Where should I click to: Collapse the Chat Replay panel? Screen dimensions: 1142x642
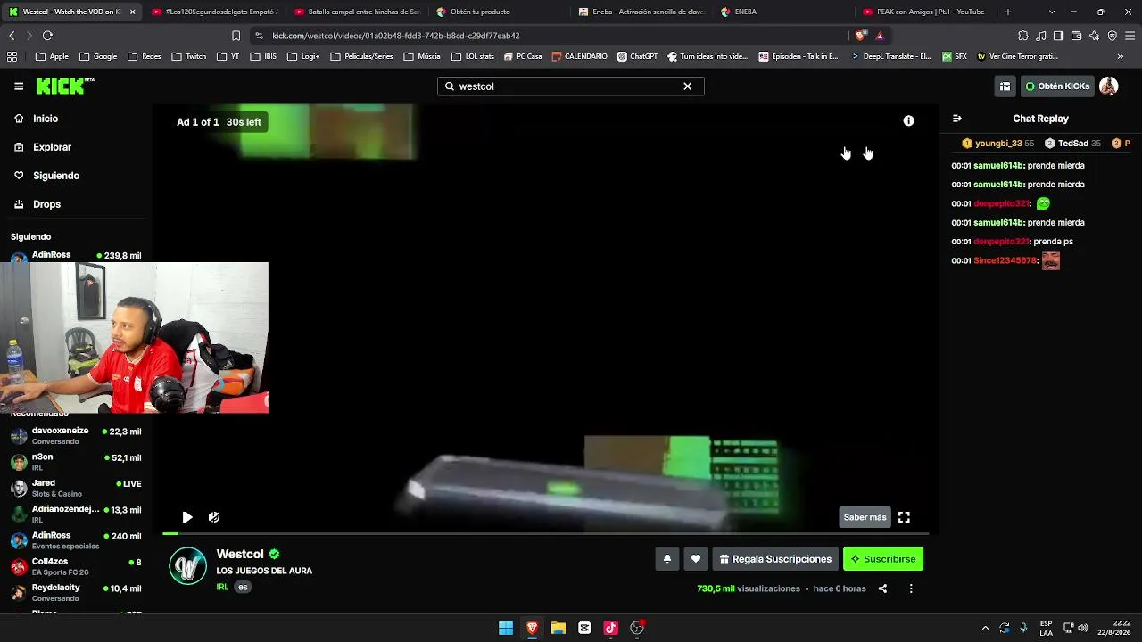click(957, 119)
